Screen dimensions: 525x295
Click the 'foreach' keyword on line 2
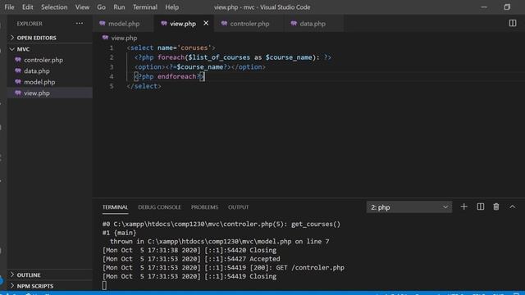click(171, 57)
